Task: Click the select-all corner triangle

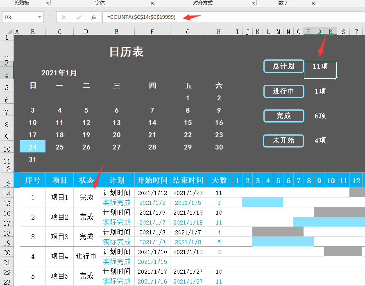Action: pos(9,32)
